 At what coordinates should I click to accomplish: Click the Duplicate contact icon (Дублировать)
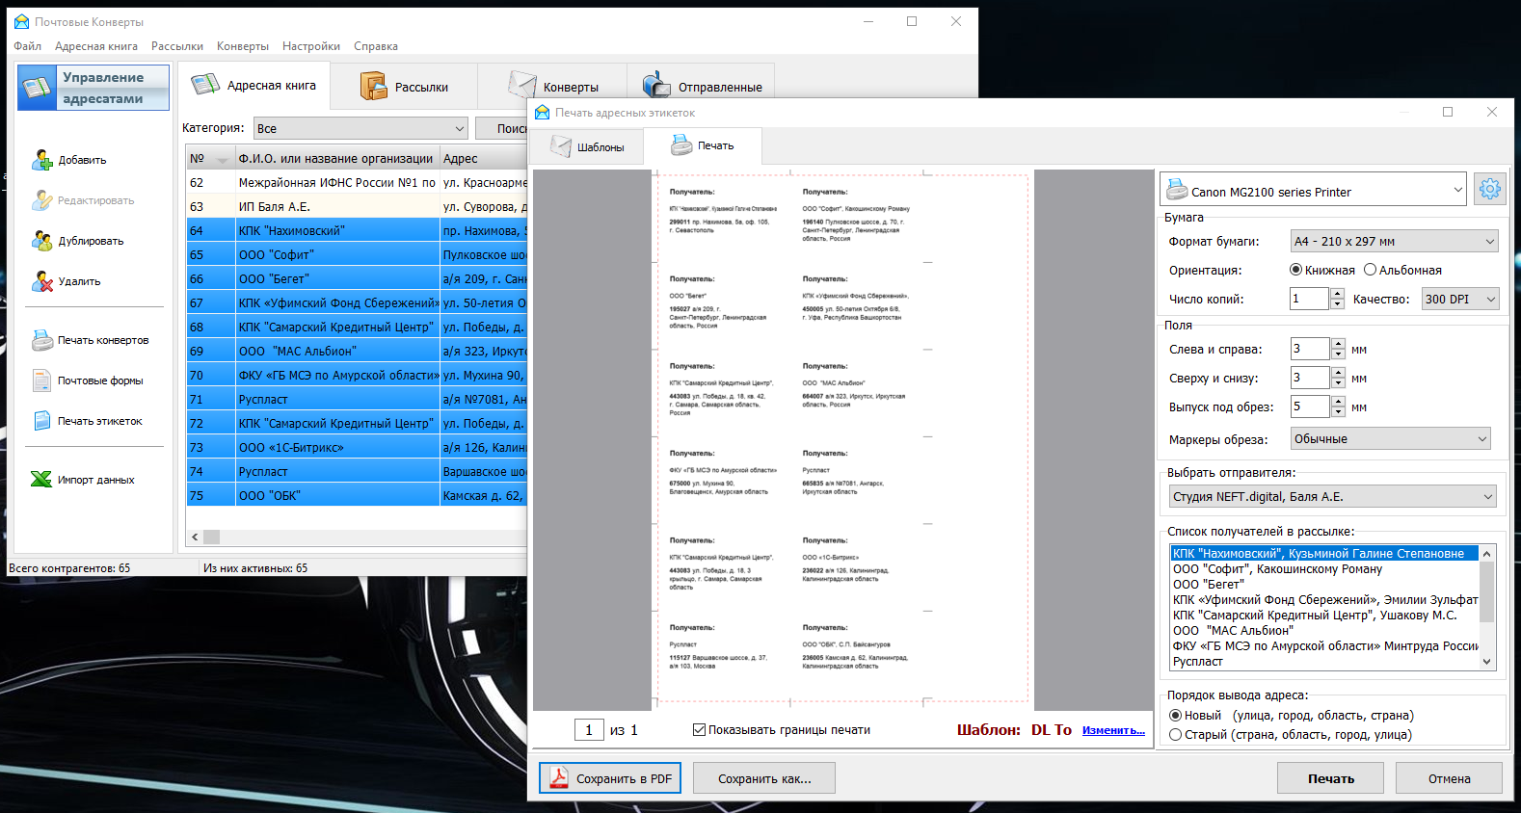tap(42, 241)
